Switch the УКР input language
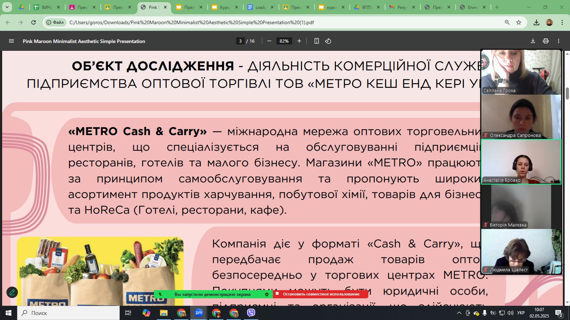This screenshot has width=570, height=320. pyautogui.click(x=521, y=313)
